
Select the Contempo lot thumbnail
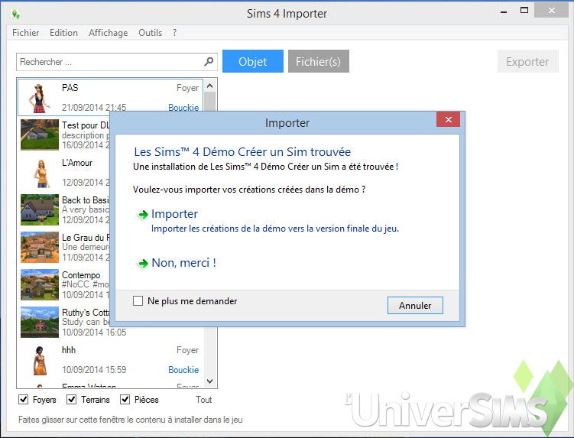click(x=40, y=284)
